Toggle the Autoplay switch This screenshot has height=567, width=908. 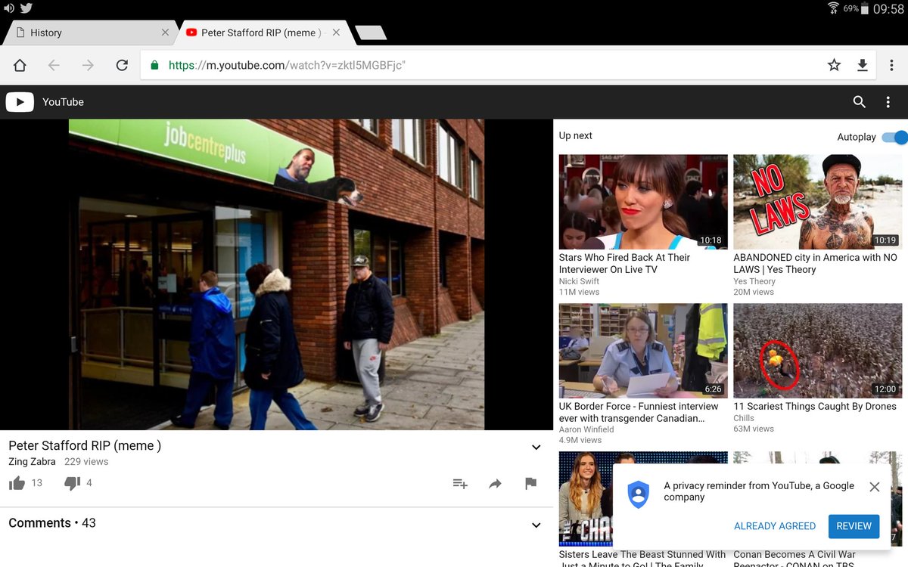tap(894, 137)
